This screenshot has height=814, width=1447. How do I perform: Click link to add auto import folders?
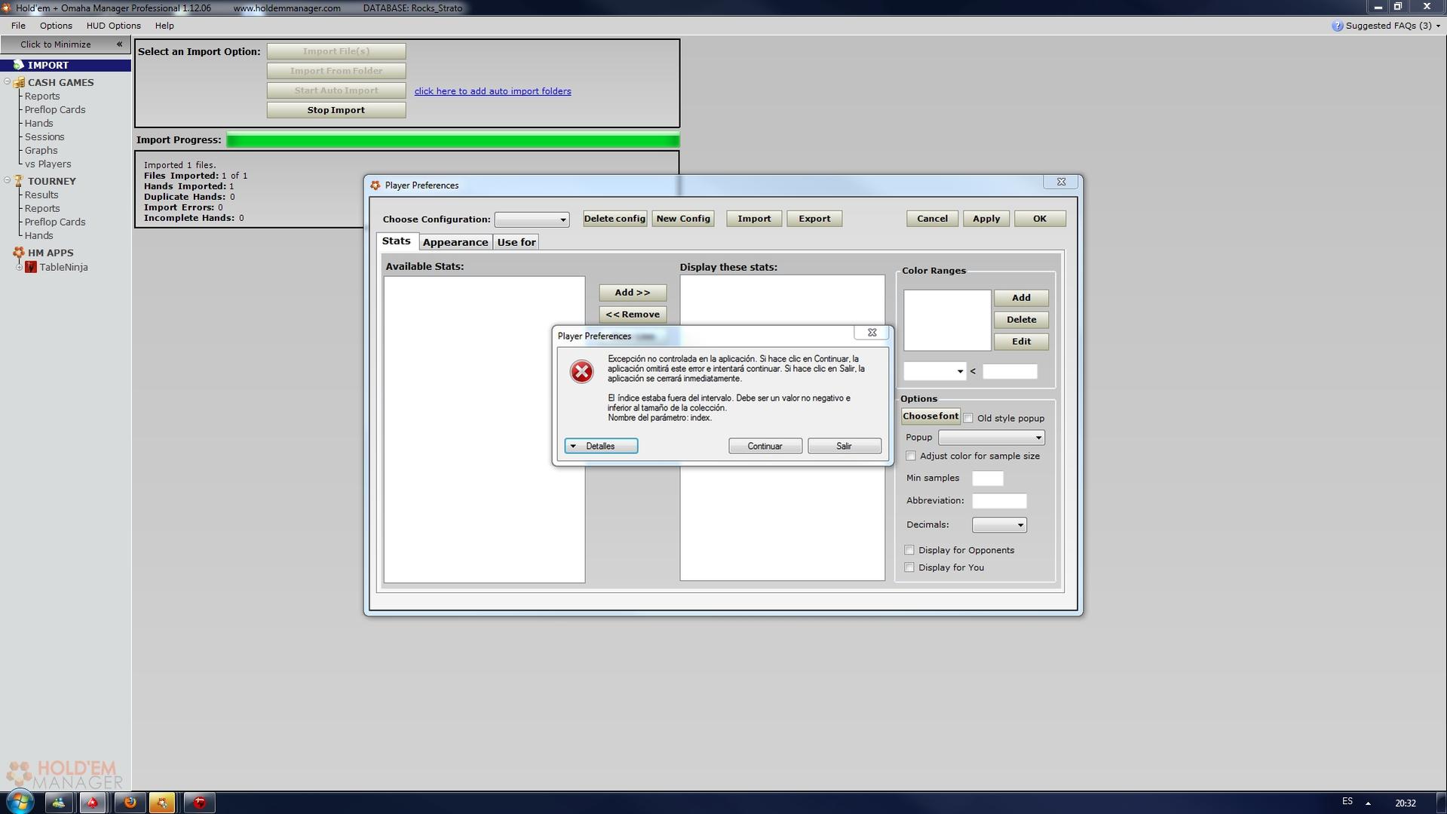click(492, 91)
